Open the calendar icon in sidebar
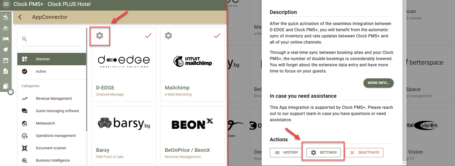The width and height of the screenshot is (455, 166). tap(5, 60)
